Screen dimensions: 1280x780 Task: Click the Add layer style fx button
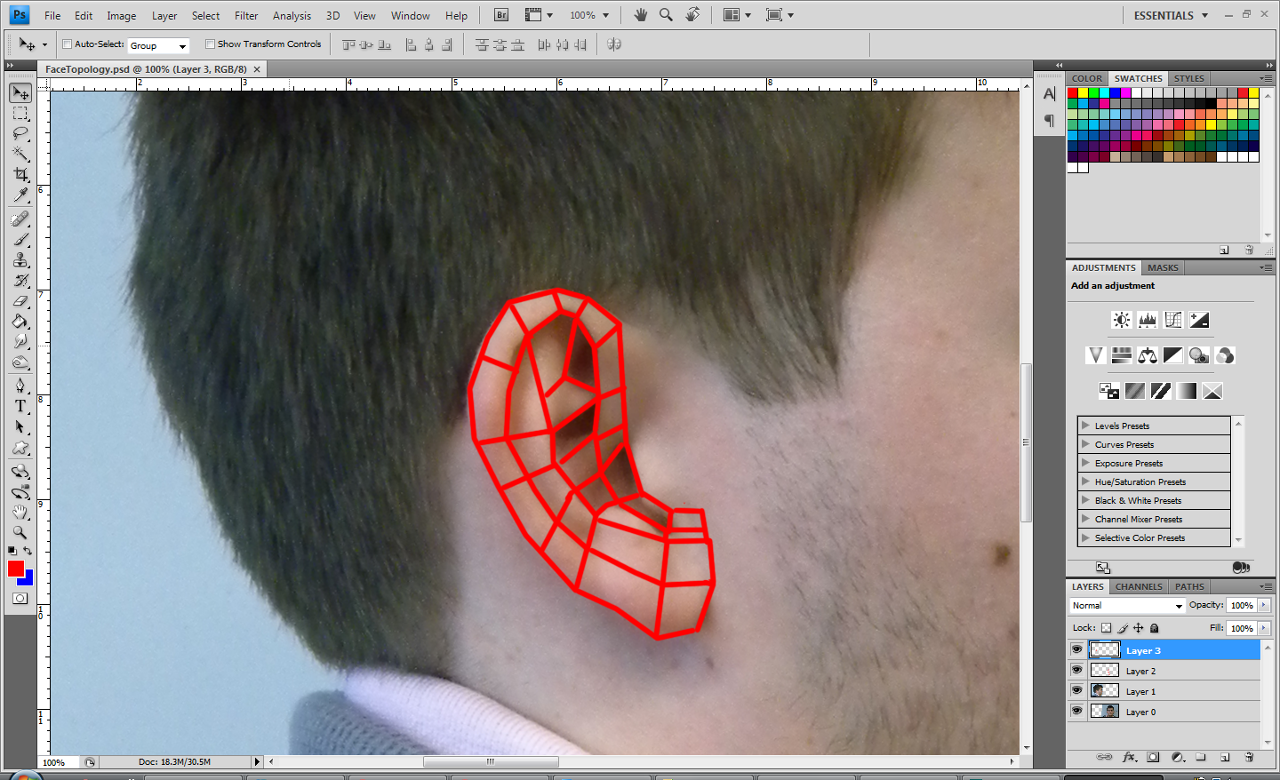[1130, 757]
